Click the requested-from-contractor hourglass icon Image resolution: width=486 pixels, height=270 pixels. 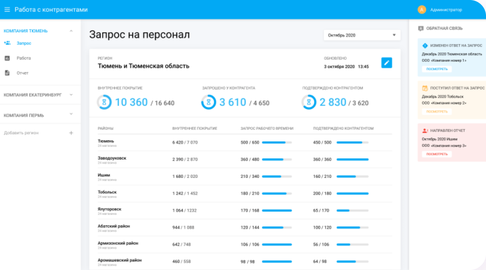208,102
